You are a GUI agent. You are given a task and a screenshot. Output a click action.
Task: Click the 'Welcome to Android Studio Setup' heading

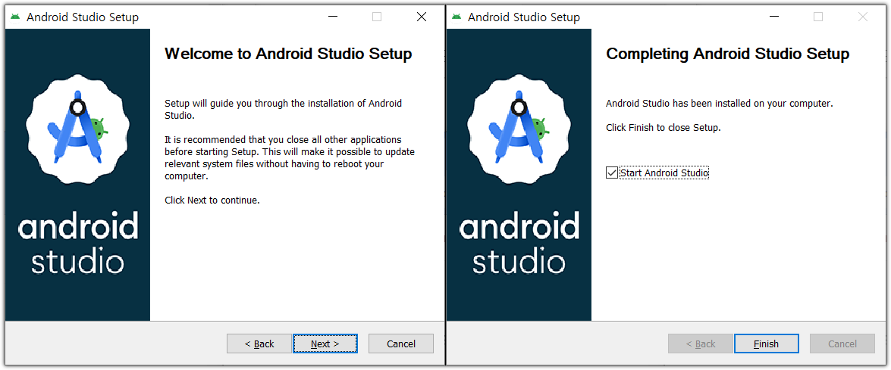(x=288, y=54)
